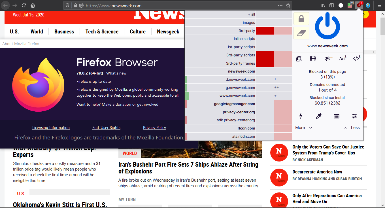Screen dimensions: 385x208
Task: Select Business in Newsweek navigation
Action: (x=64, y=32)
